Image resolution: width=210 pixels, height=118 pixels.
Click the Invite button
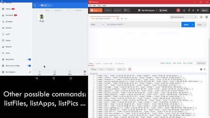pyautogui.click(x=163, y=10)
